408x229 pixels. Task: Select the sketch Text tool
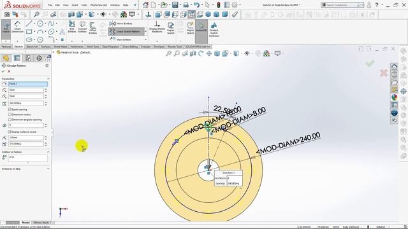[x=62, y=32]
